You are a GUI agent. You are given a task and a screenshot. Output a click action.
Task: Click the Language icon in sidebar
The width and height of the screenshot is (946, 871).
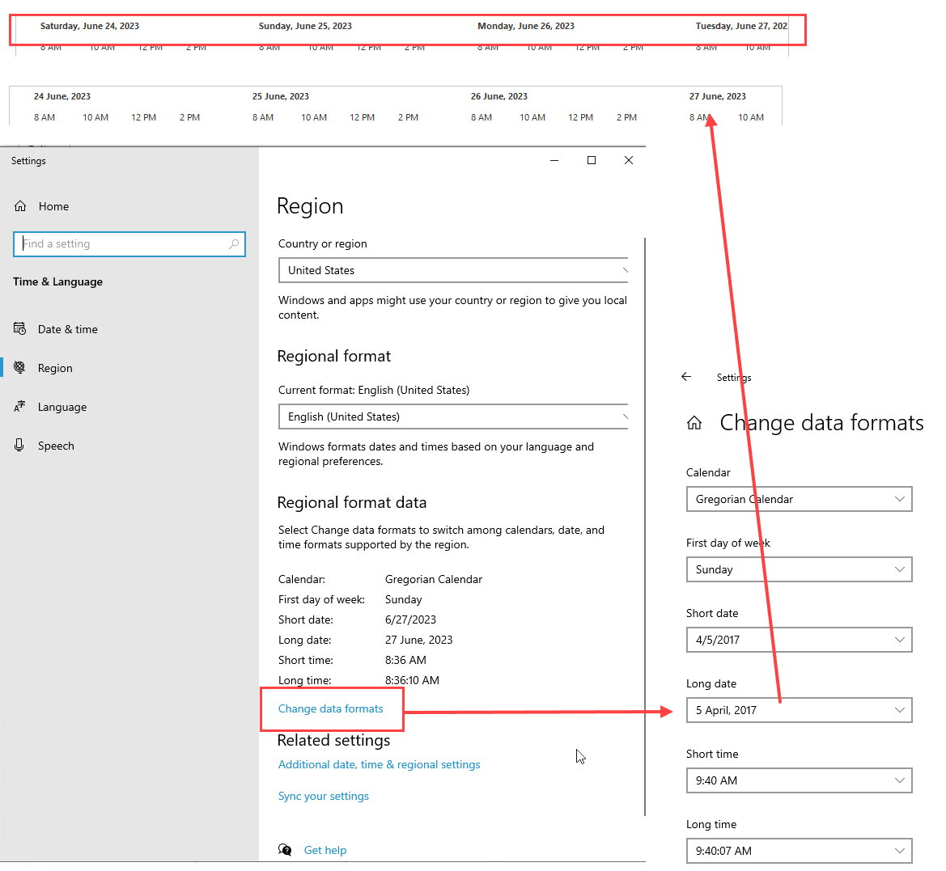point(19,406)
